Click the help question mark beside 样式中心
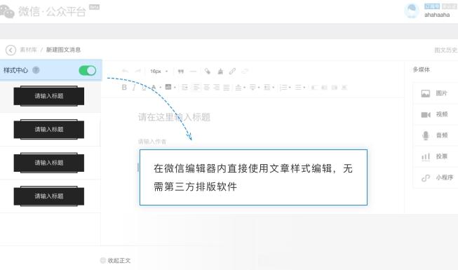Image resolution: width=458 pixels, height=270 pixels. coord(36,70)
